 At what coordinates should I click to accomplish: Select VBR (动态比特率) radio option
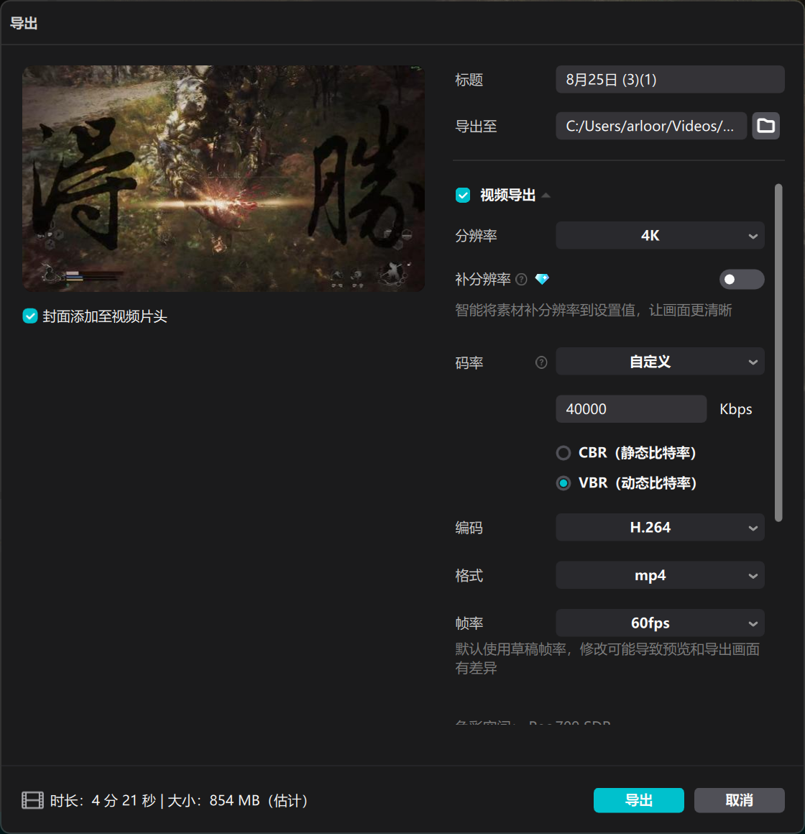tap(563, 483)
